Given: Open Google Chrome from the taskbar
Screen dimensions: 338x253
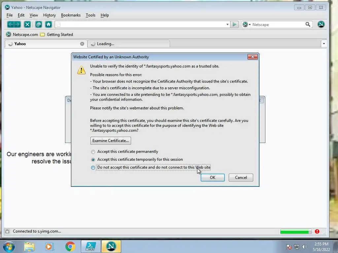Looking at the screenshot, I should pos(70,247).
